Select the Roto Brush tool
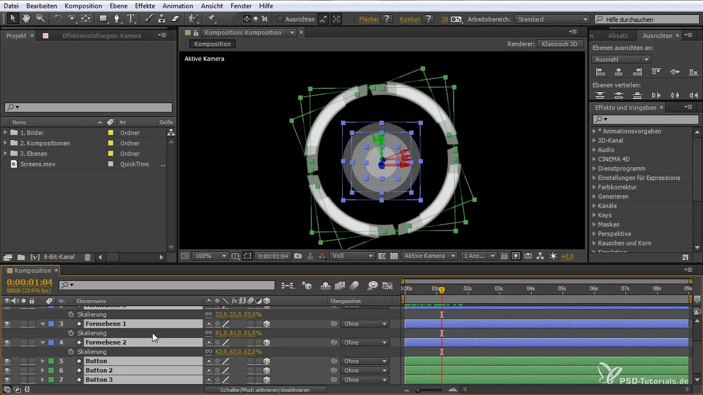The height and width of the screenshot is (395, 703). coord(193,19)
